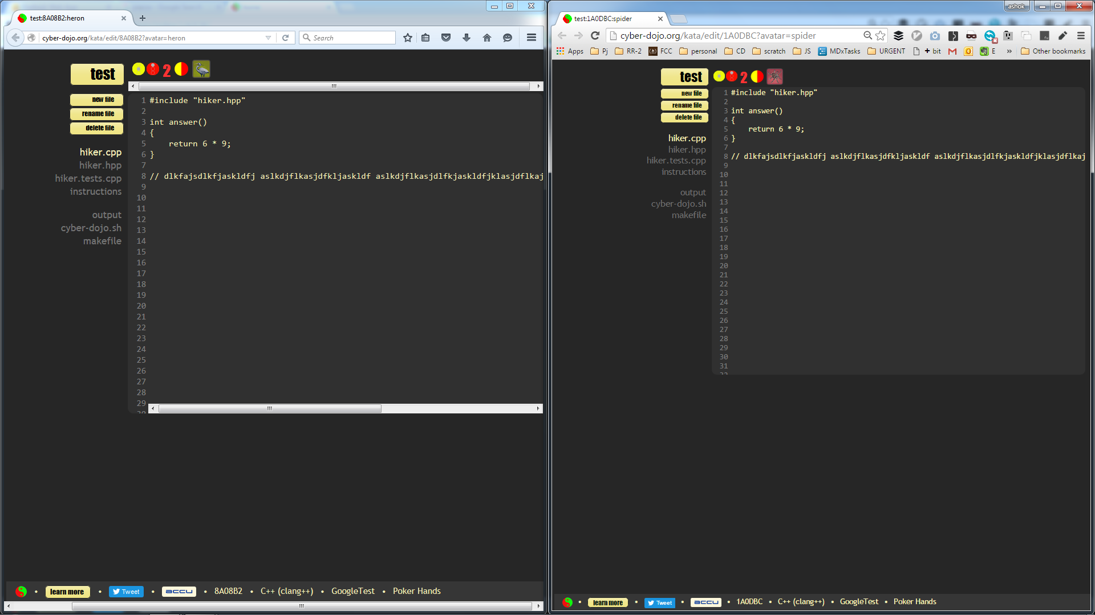
Task: Open URGENT bookmarks folder in Chrome
Action: point(886,51)
